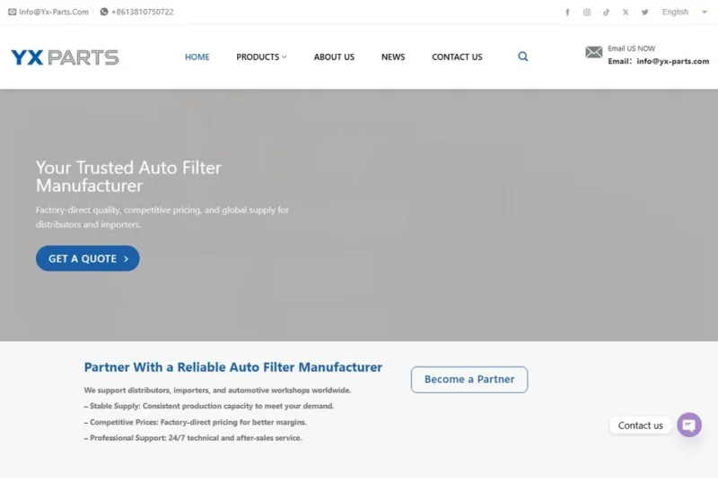Image resolution: width=718 pixels, height=482 pixels.
Task: Click the arrow inside Get A Quote
Action: point(126,259)
